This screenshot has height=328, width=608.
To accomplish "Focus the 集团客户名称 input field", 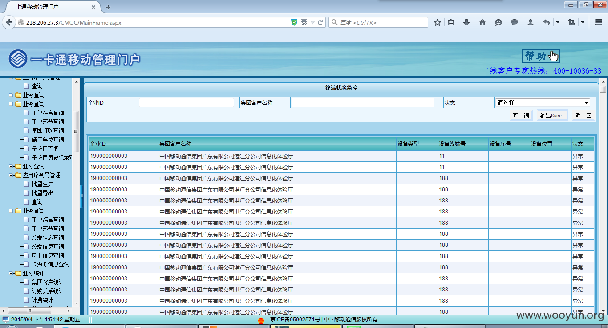I will (363, 102).
